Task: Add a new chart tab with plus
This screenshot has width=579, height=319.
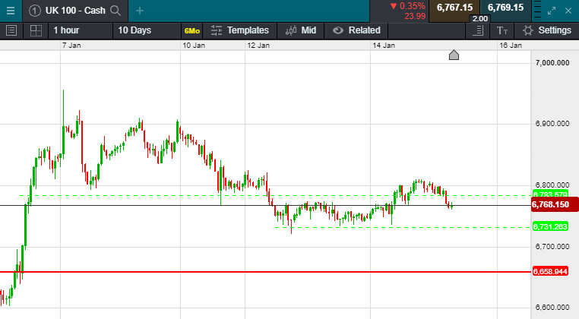Action: [140, 11]
